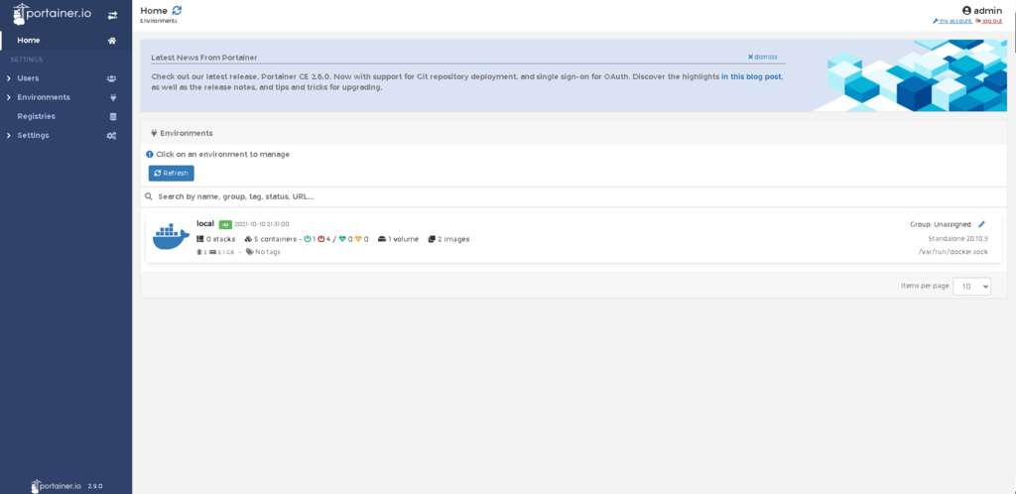Open the my account link
This screenshot has height=494, width=1016.
(x=952, y=22)
